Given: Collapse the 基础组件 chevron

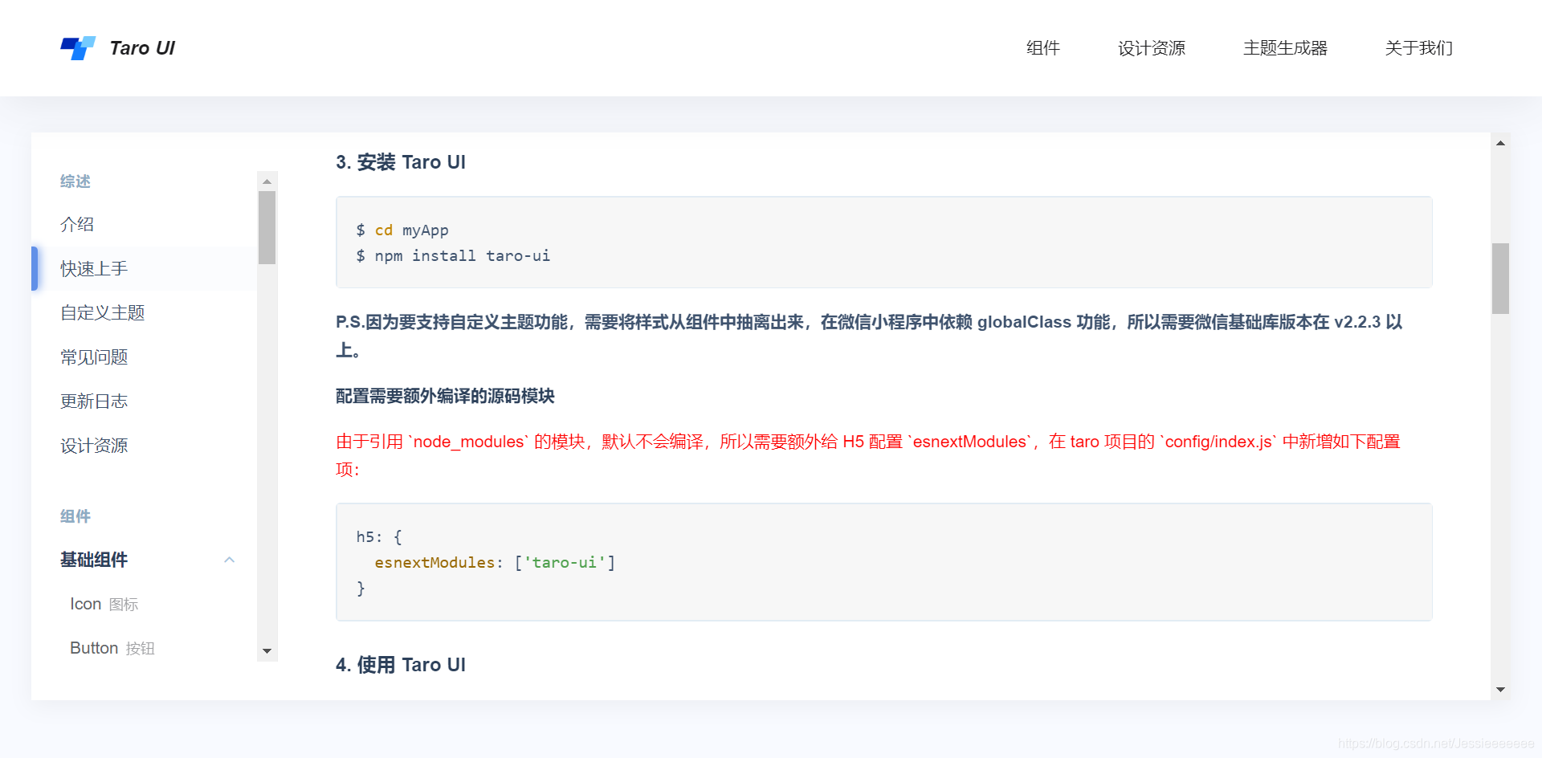Looking at the screenshot, I should click(230, 560).
